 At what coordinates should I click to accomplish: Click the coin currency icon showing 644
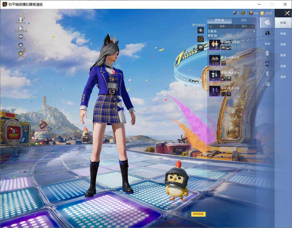[x=251, y=13]
